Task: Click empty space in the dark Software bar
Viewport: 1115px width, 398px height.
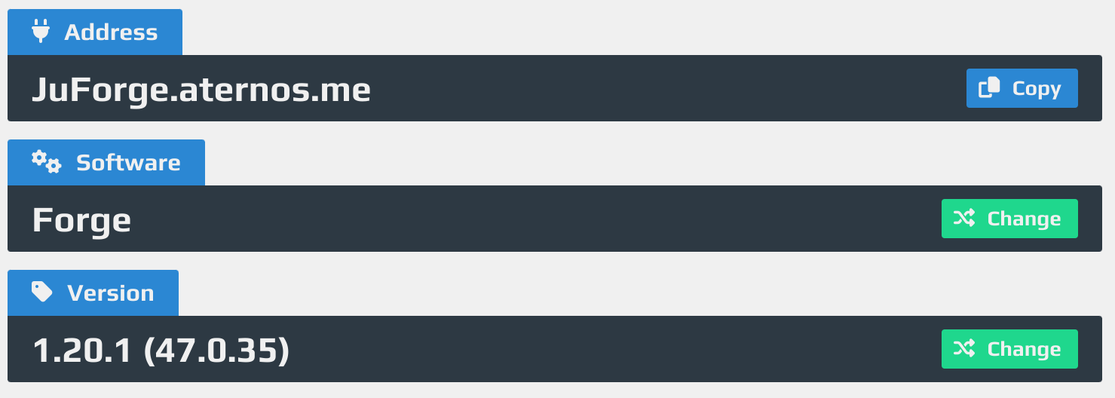Action: 528,219
